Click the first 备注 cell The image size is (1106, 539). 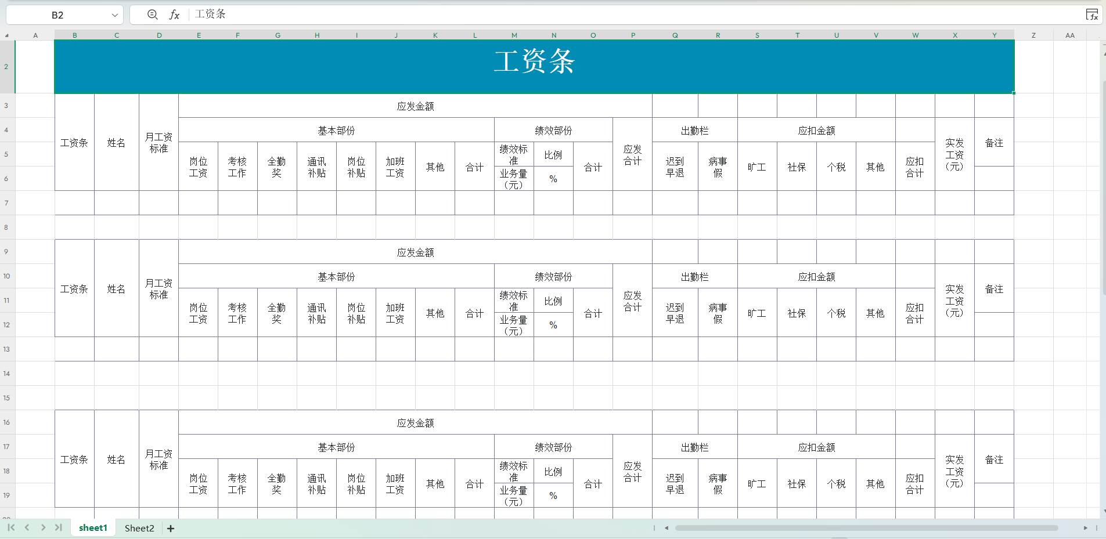pyautogui.click(x=994, y=143)
